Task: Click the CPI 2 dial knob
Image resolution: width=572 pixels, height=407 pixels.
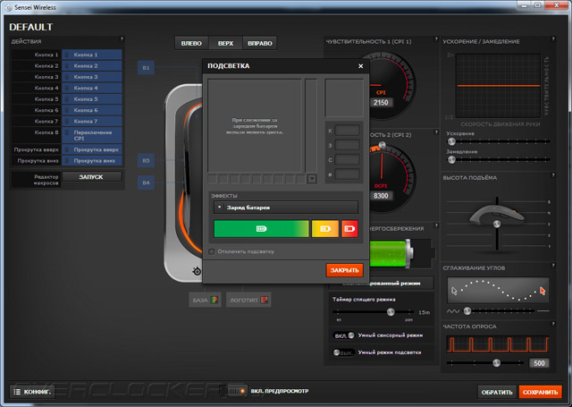Action: coord(382,145)
